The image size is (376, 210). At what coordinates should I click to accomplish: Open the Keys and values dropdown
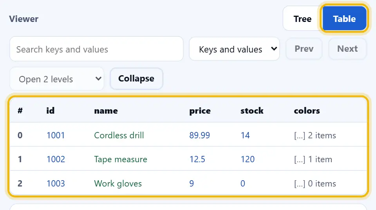tap(234, 49)
